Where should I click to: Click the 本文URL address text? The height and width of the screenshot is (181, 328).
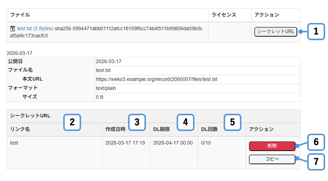click(156, 79)
